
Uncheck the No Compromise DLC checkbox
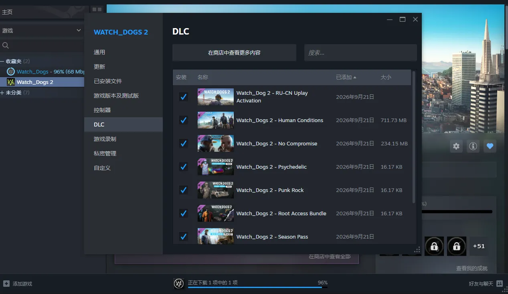[183, 143]
